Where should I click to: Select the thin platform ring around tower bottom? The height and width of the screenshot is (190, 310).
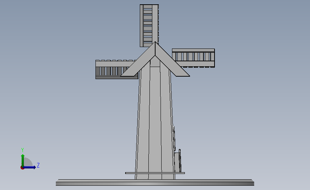(x=155, y=173)
